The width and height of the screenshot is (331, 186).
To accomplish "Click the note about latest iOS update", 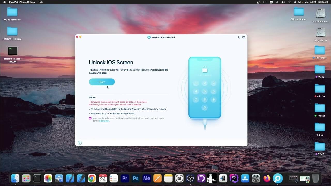I will 128,109.
